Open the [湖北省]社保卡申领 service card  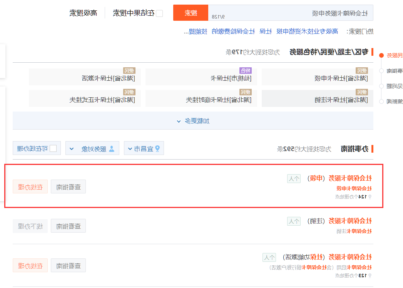pyautogui.click(x=318, y=77)
